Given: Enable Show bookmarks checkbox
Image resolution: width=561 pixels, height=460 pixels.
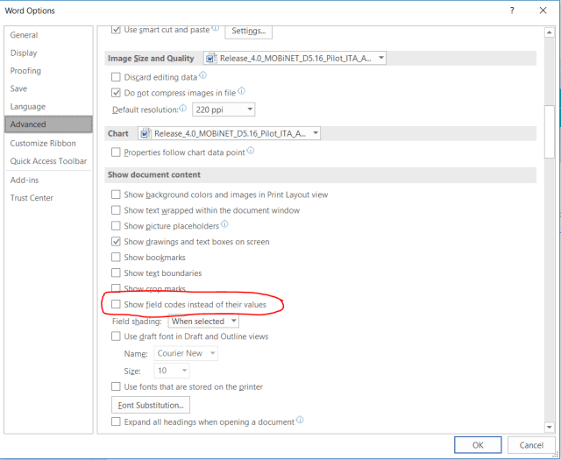Looking at the screenshot, I should tap(116, 258).
